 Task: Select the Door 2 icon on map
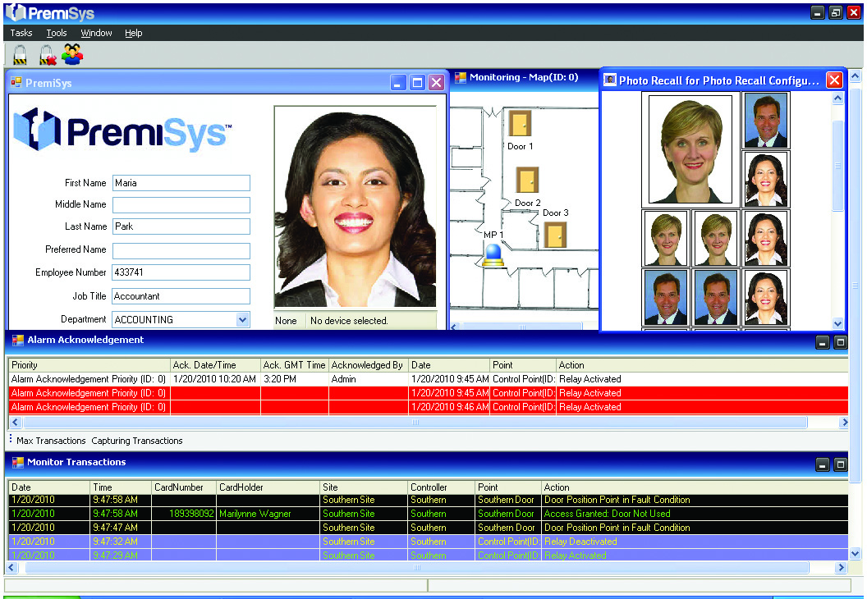[x=527, y=181]
